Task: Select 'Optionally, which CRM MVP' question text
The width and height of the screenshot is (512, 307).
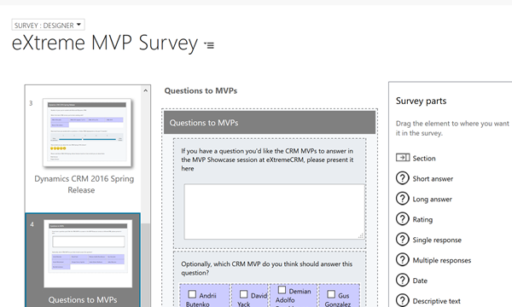Action: pyautogui.click(x=267, y=268)
